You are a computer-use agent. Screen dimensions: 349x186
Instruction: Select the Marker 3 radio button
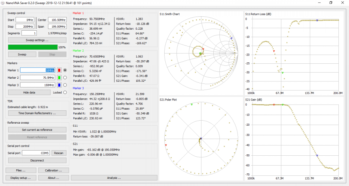(x=65, y=85)
